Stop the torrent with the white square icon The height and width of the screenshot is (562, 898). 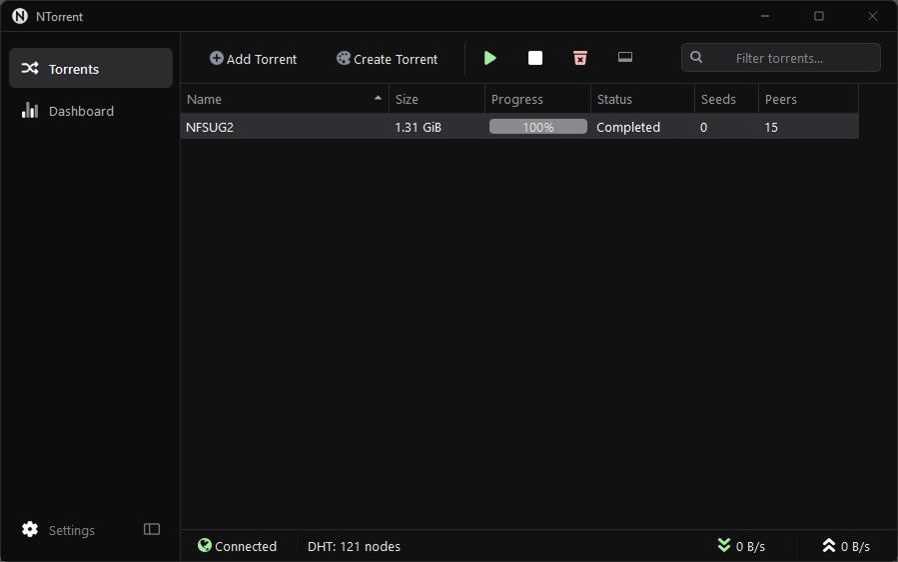click(x=535, y=58)
